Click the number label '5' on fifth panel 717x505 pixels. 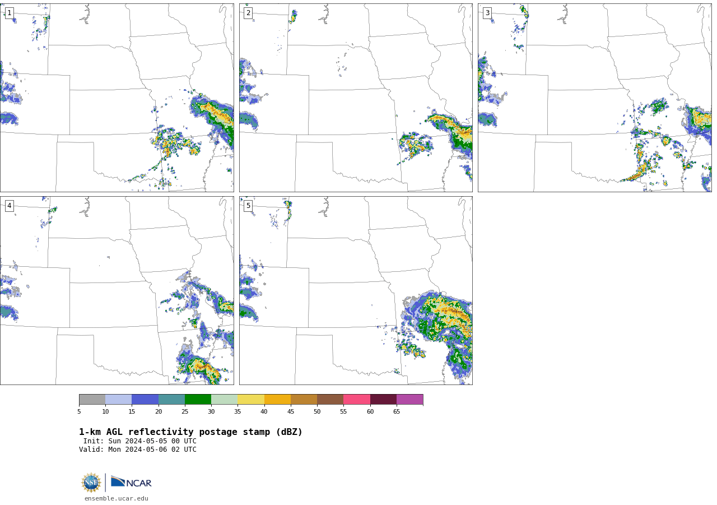coord(248,206)
